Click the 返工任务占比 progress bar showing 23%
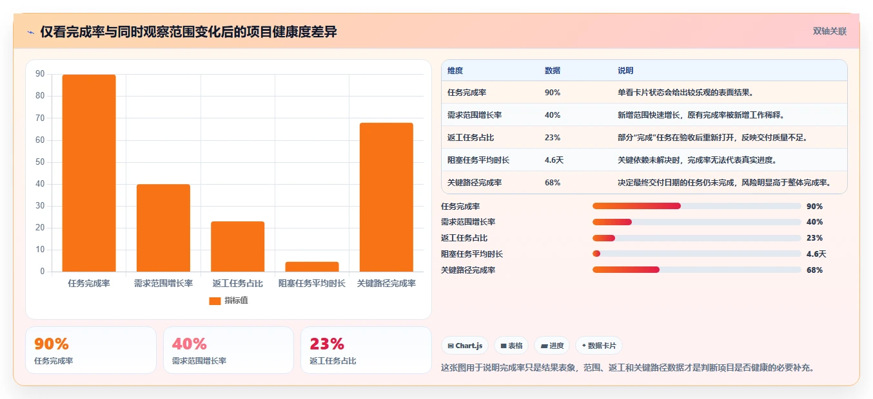This screenshot has width=873, height=399. pos(696,238)
